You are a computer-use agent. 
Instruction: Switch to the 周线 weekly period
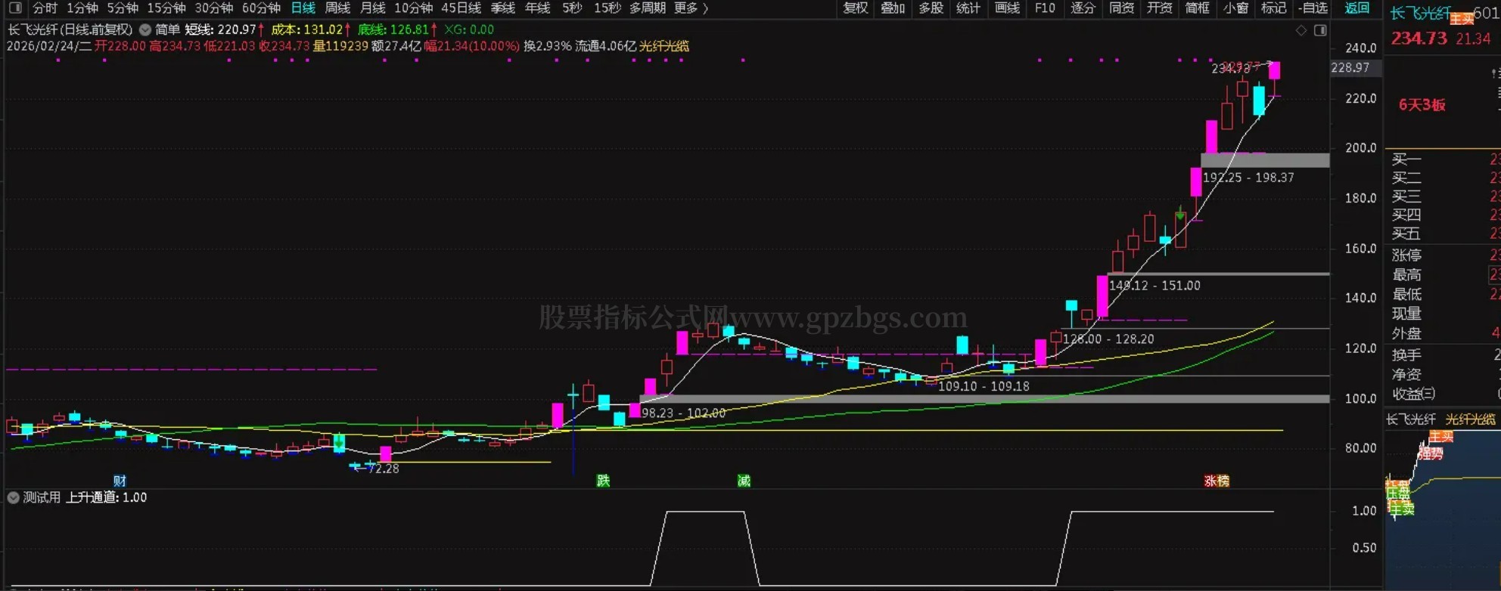point(337,8)
